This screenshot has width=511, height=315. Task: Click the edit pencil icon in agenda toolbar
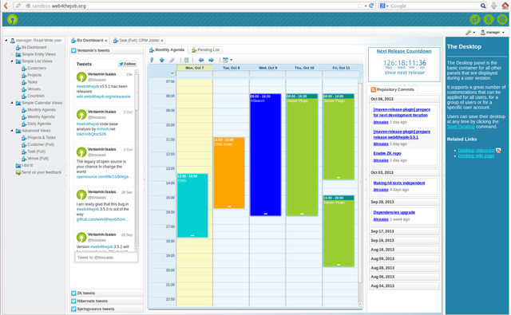coord(172,60)
